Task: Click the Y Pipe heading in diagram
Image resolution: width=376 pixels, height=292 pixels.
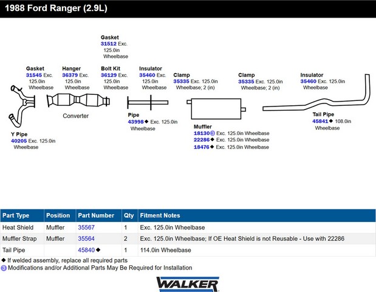Action: coord(19,134)
